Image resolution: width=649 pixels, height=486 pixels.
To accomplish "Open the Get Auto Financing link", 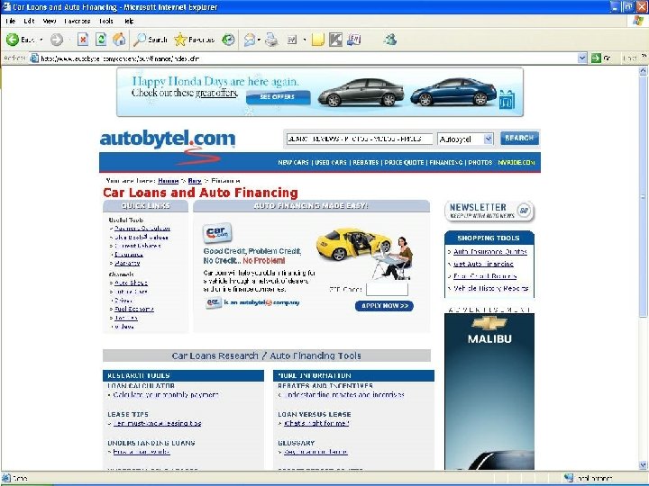I will pos(483,264).
